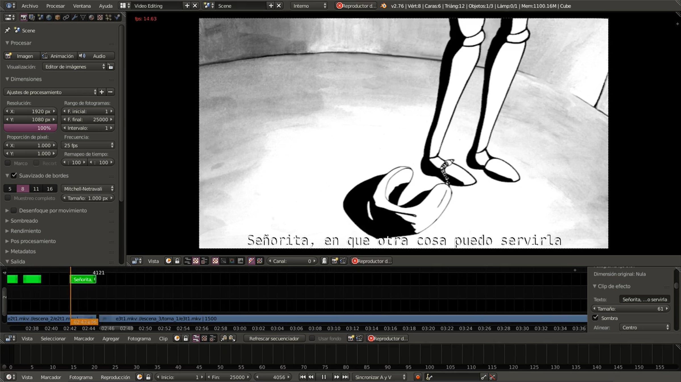Click the Animación render button

[x=58, y=56]
